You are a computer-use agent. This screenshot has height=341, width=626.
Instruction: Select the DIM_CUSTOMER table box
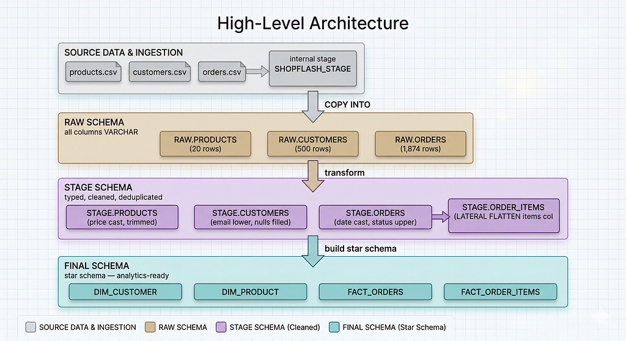point(125,292)
